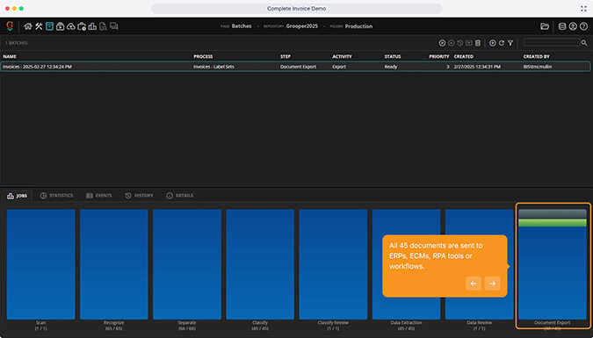The width and height of the screenshot is (593, 338).
Task: Sort by the PRIORITY column header
Action: [x=439, y=56]
